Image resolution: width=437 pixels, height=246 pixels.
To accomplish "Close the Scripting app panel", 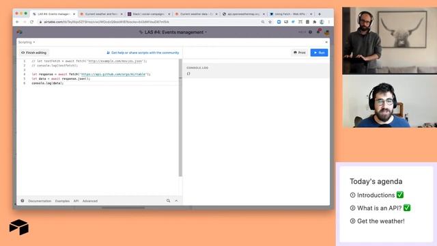I will coord(326,42).
